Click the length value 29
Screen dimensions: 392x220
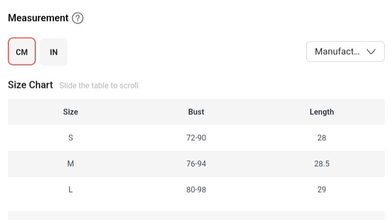pyautogui.click(x=321, y=190)
